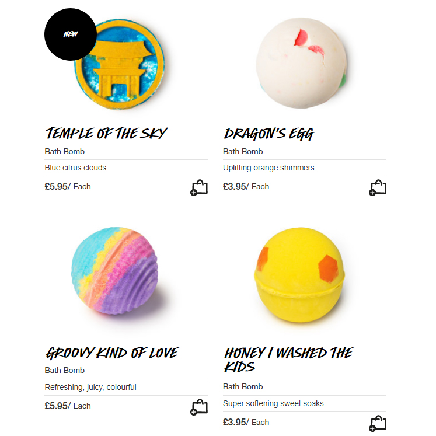The image size is (436, 436).
Task: Click Bath Bomb label under Temple of the Sky
Action: 65,152
